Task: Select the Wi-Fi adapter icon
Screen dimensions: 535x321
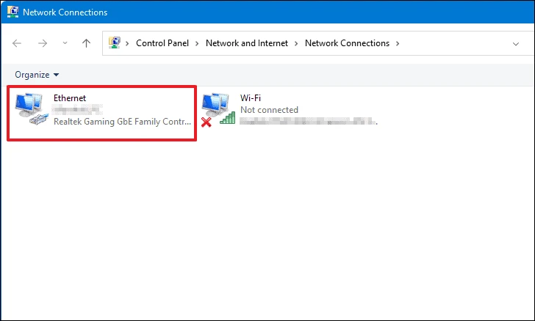Action: (218, 109)
